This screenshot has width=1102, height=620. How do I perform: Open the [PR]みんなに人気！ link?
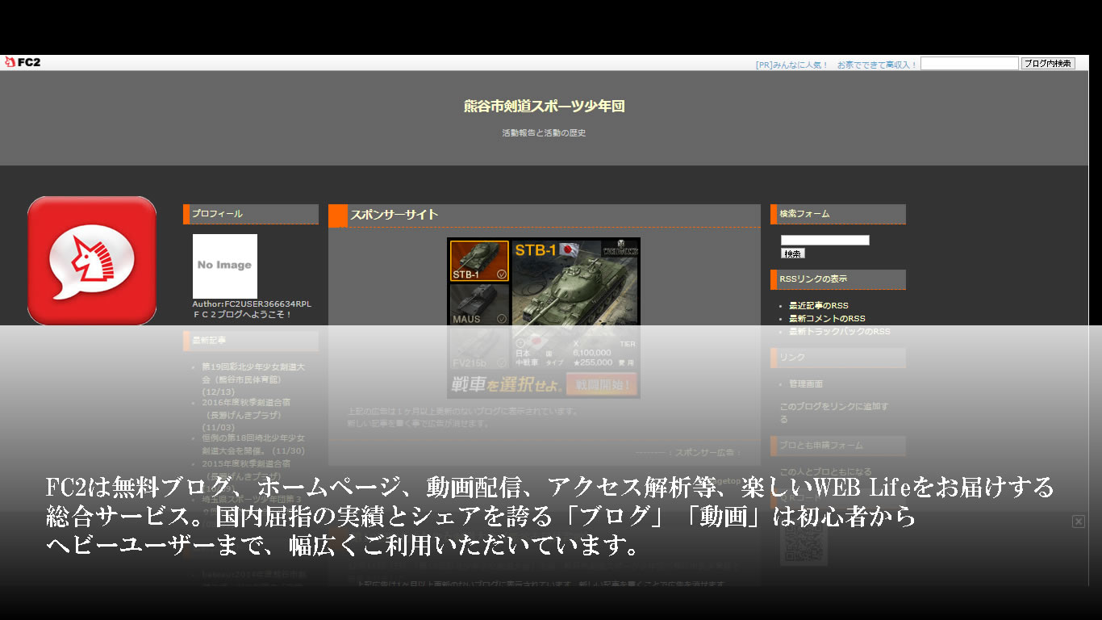pyautogui.click(x=792, y=65)
